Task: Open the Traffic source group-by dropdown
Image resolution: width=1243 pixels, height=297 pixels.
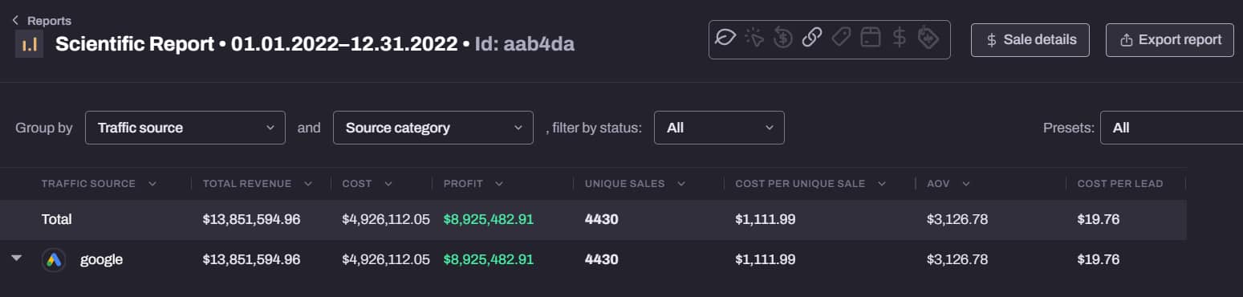Action: click(x=185, y=128)
